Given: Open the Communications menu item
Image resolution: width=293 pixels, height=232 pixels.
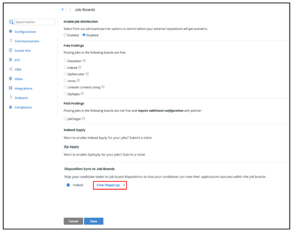Looking at the screenshot, I should tap(27, 41).
